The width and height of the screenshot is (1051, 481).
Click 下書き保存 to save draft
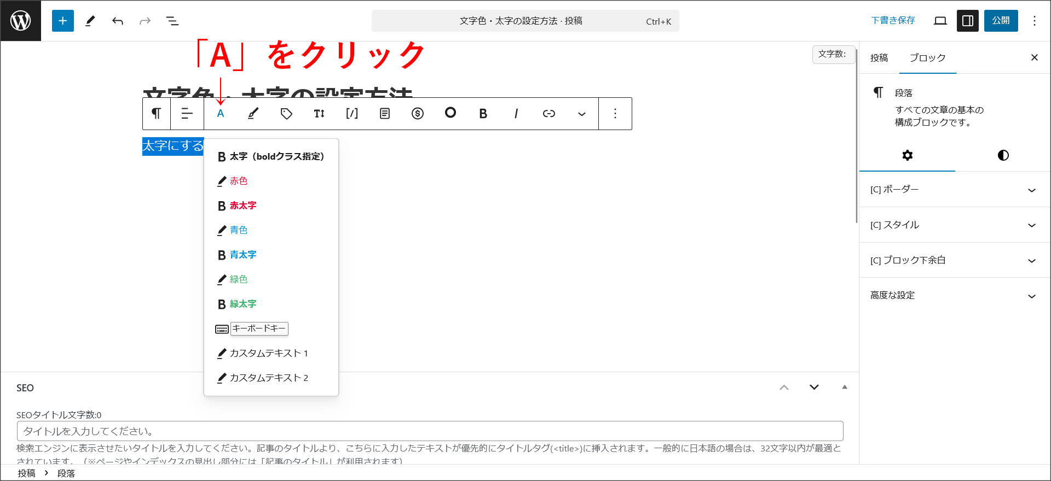(893, 21)
